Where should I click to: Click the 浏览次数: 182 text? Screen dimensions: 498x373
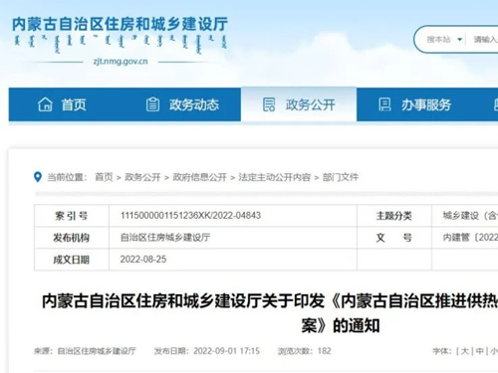[x=305, y=351]
